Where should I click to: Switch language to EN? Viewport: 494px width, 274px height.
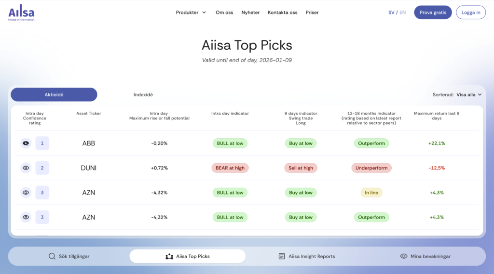coord(403,13)
